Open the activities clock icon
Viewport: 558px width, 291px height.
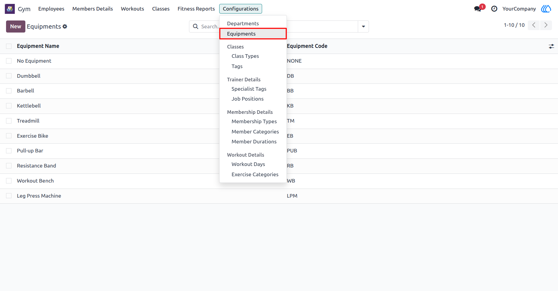coord(494,9)
